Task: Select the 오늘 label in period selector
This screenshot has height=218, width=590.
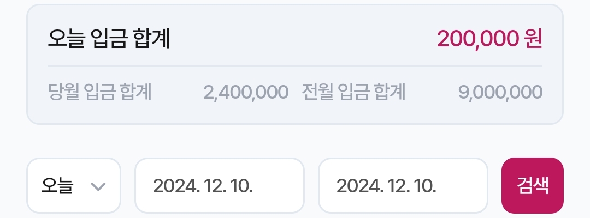Action: [57, 186]
